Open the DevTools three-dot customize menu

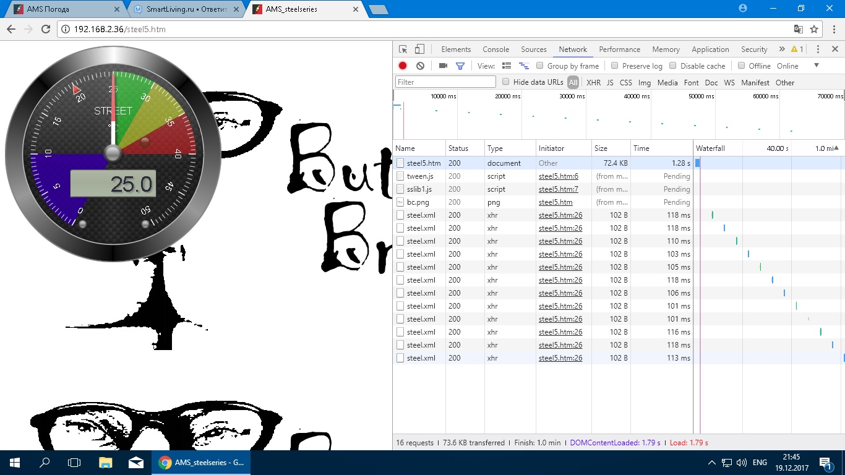818,49
